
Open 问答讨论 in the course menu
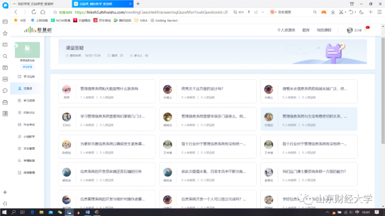(x=27, y=113)
